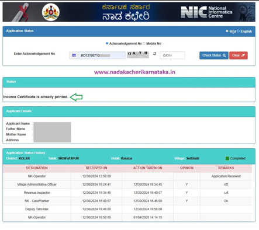259x230 pixels.
Task: Select the Mobile No radio option
Action: pos(144,43)
